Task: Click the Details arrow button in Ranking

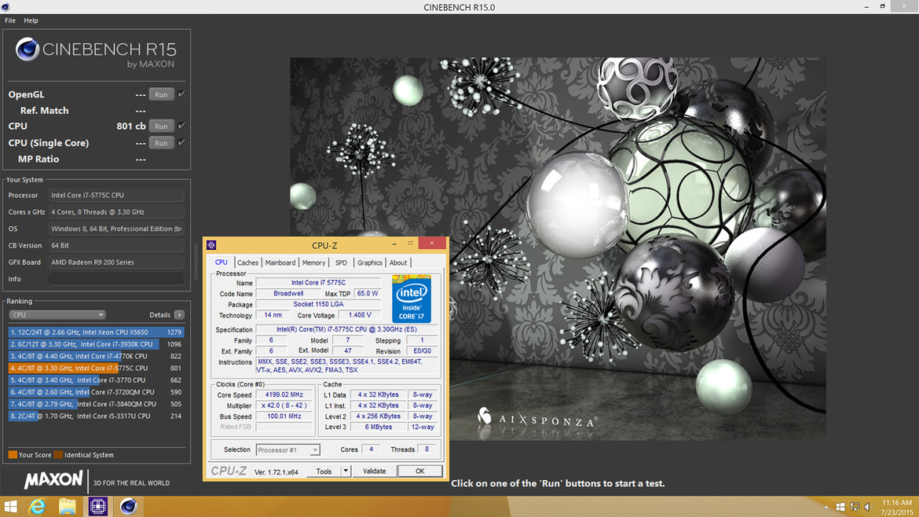Action: click(x=179, y=315)
